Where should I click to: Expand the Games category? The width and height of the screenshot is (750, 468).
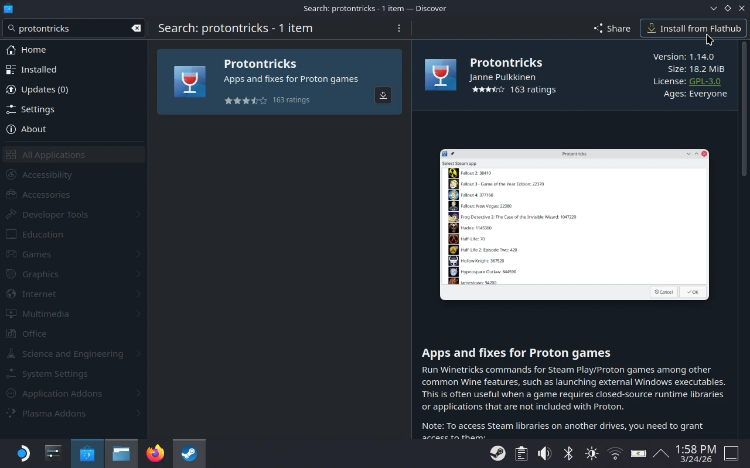point(36,254)
